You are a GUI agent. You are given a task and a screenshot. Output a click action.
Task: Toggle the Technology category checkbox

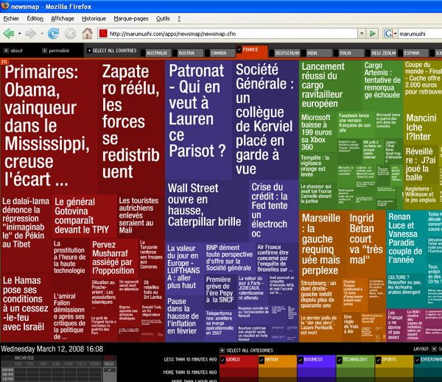340,360
